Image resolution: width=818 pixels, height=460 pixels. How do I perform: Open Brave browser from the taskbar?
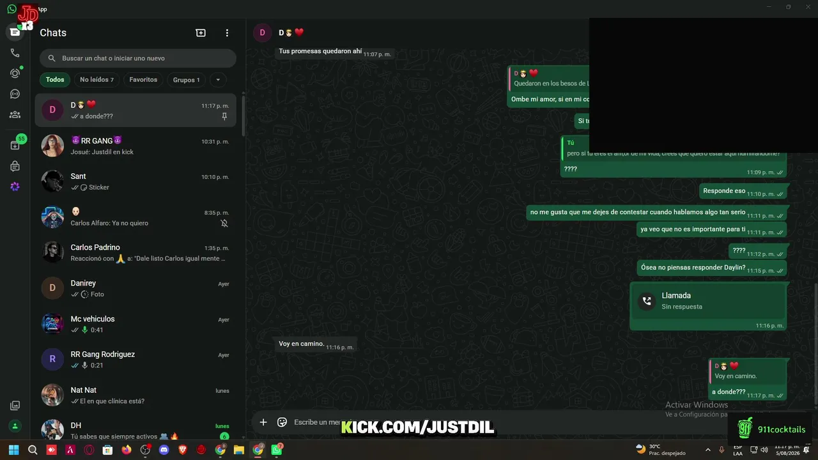183,450
